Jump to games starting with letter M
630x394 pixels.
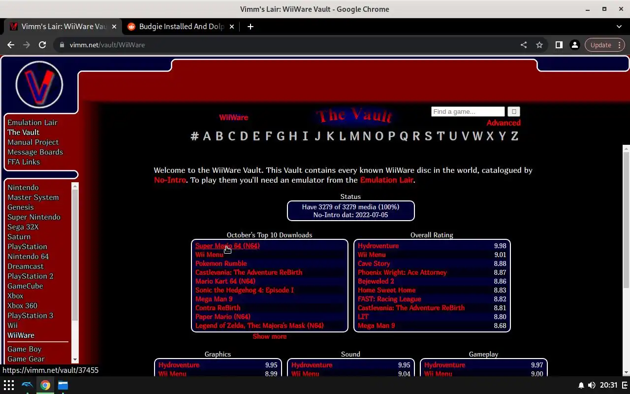[354, 136]
